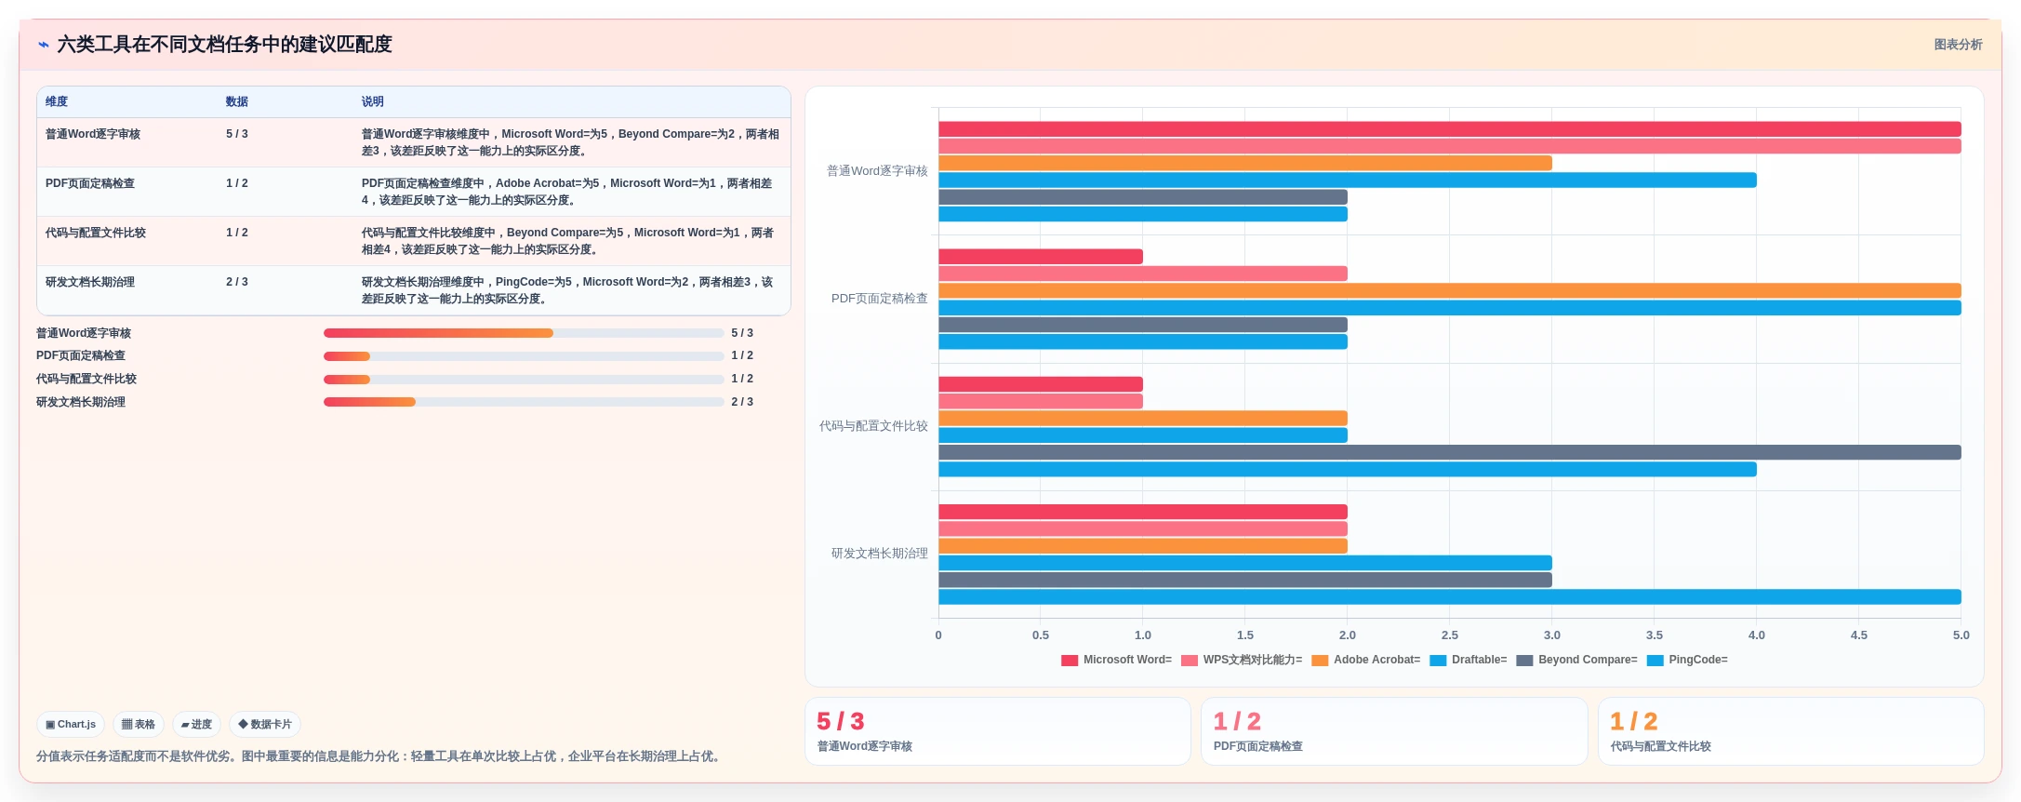The height and width of the screenshot is (802, 2021).
Task: Select the 进度 chip
Action: pos(196,724)
